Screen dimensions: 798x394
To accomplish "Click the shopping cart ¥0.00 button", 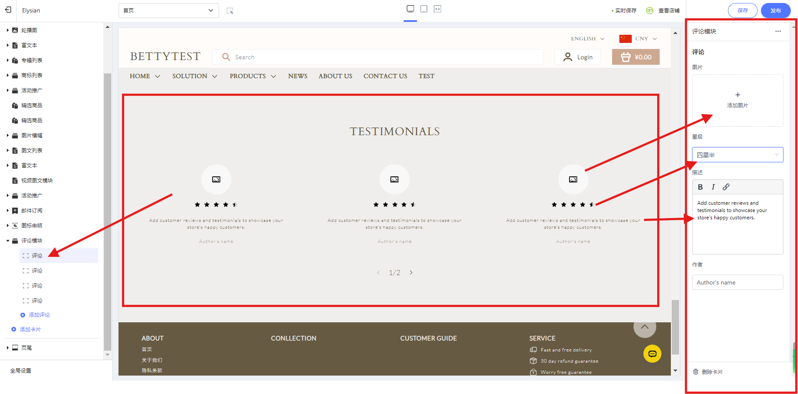I will point(636,57).
